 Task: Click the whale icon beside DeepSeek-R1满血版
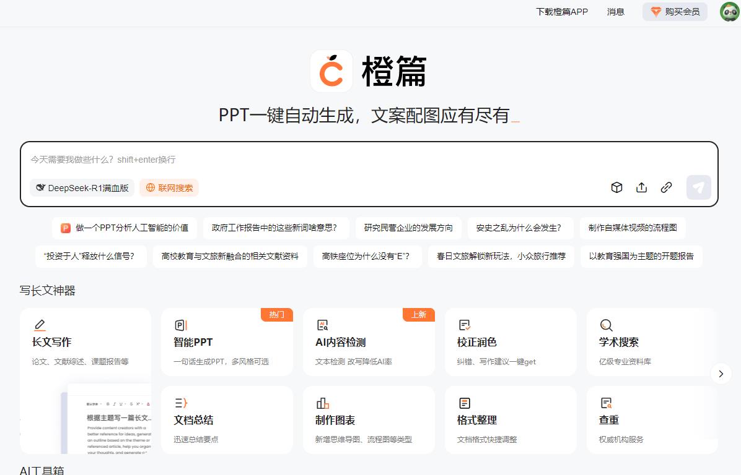click(41, 188)
